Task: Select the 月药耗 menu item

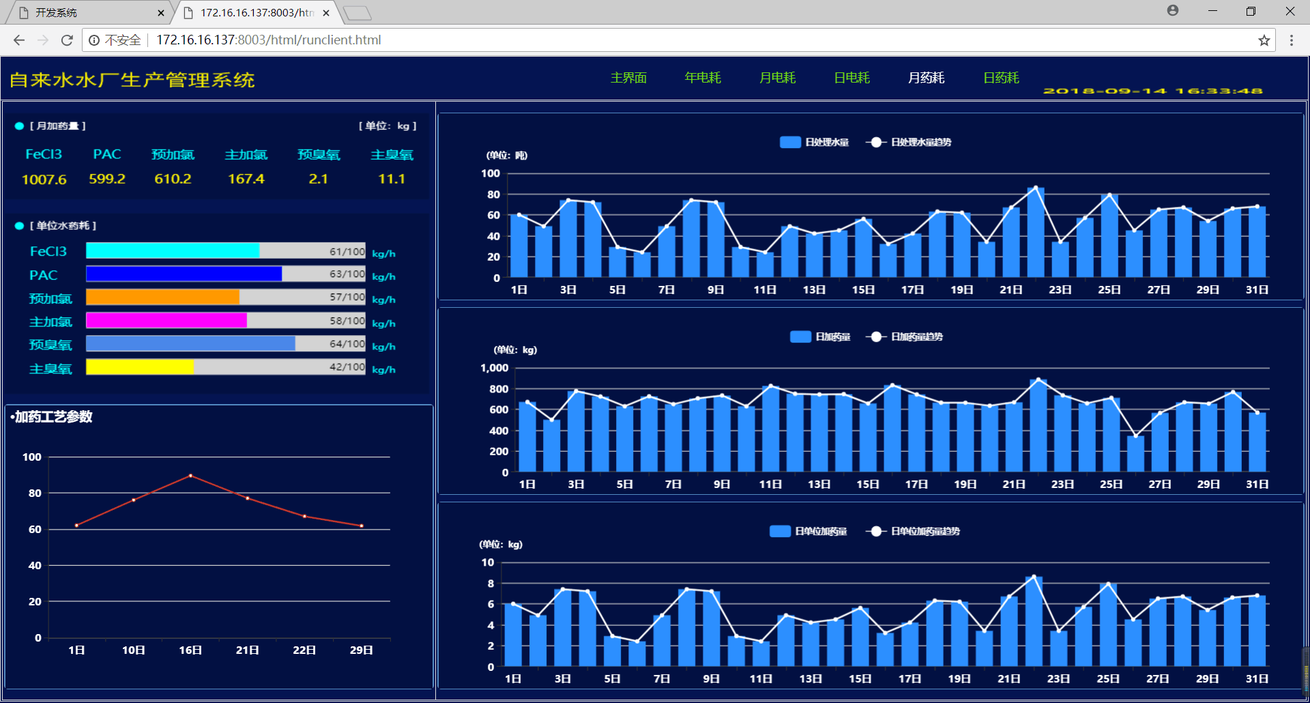Action: [927, 78]
